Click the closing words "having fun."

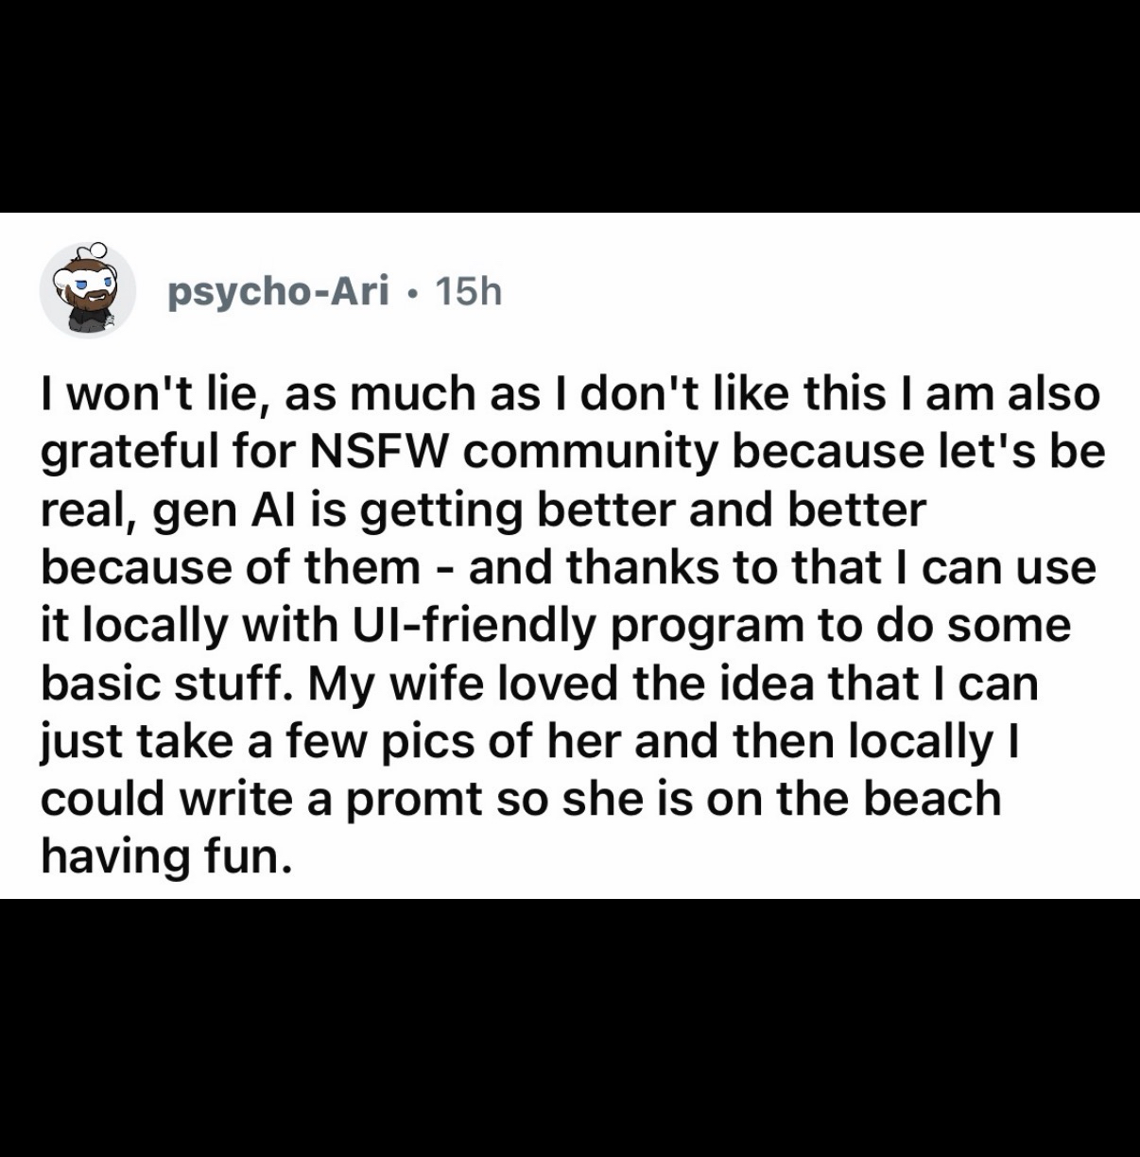[162, 855]
